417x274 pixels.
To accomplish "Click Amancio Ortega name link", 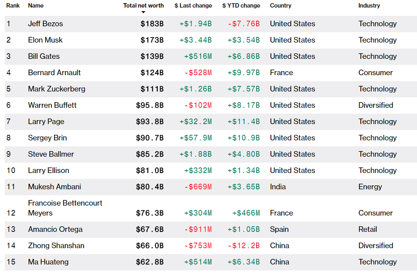I will coord(55,229).
